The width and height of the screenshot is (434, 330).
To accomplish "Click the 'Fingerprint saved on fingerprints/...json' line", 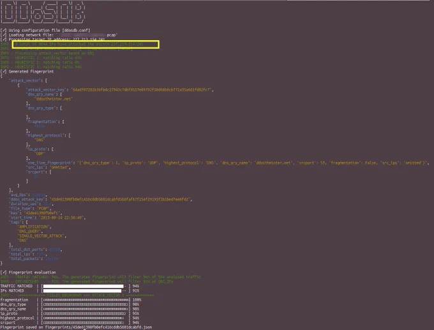I will click(76, 327).
